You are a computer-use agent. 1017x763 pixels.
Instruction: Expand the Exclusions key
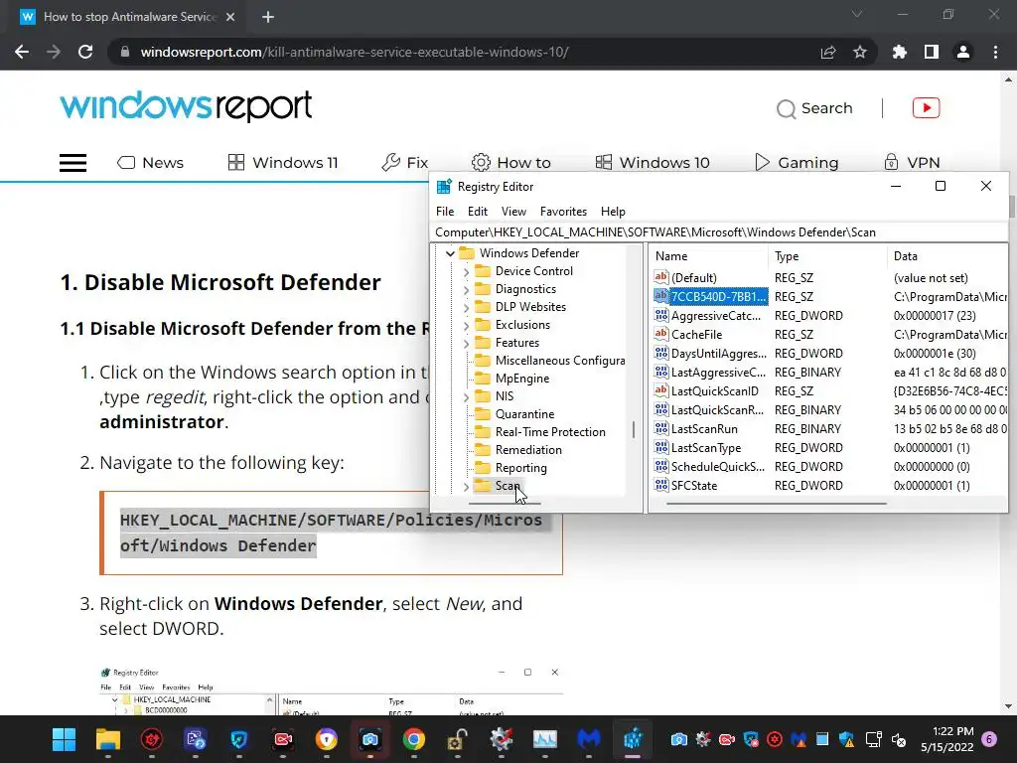click(467, 326)
